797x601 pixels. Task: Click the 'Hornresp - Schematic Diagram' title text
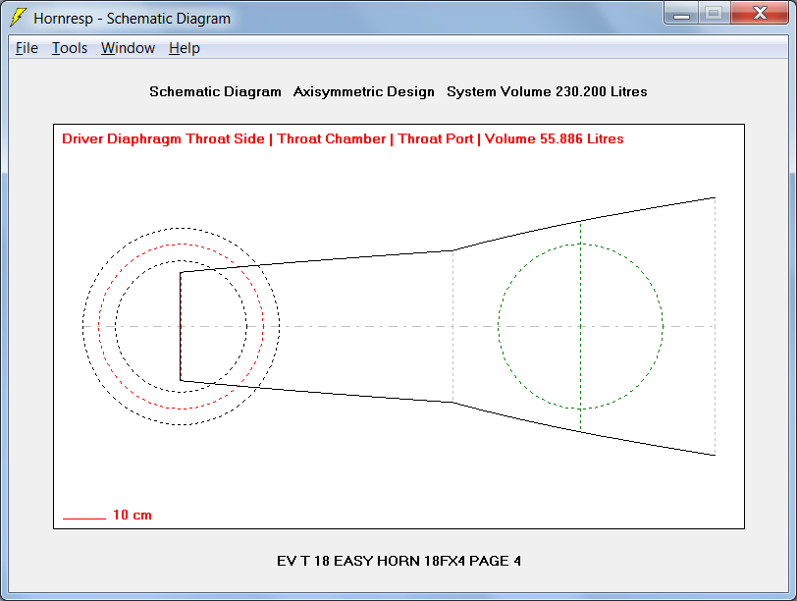coord(133,19)
